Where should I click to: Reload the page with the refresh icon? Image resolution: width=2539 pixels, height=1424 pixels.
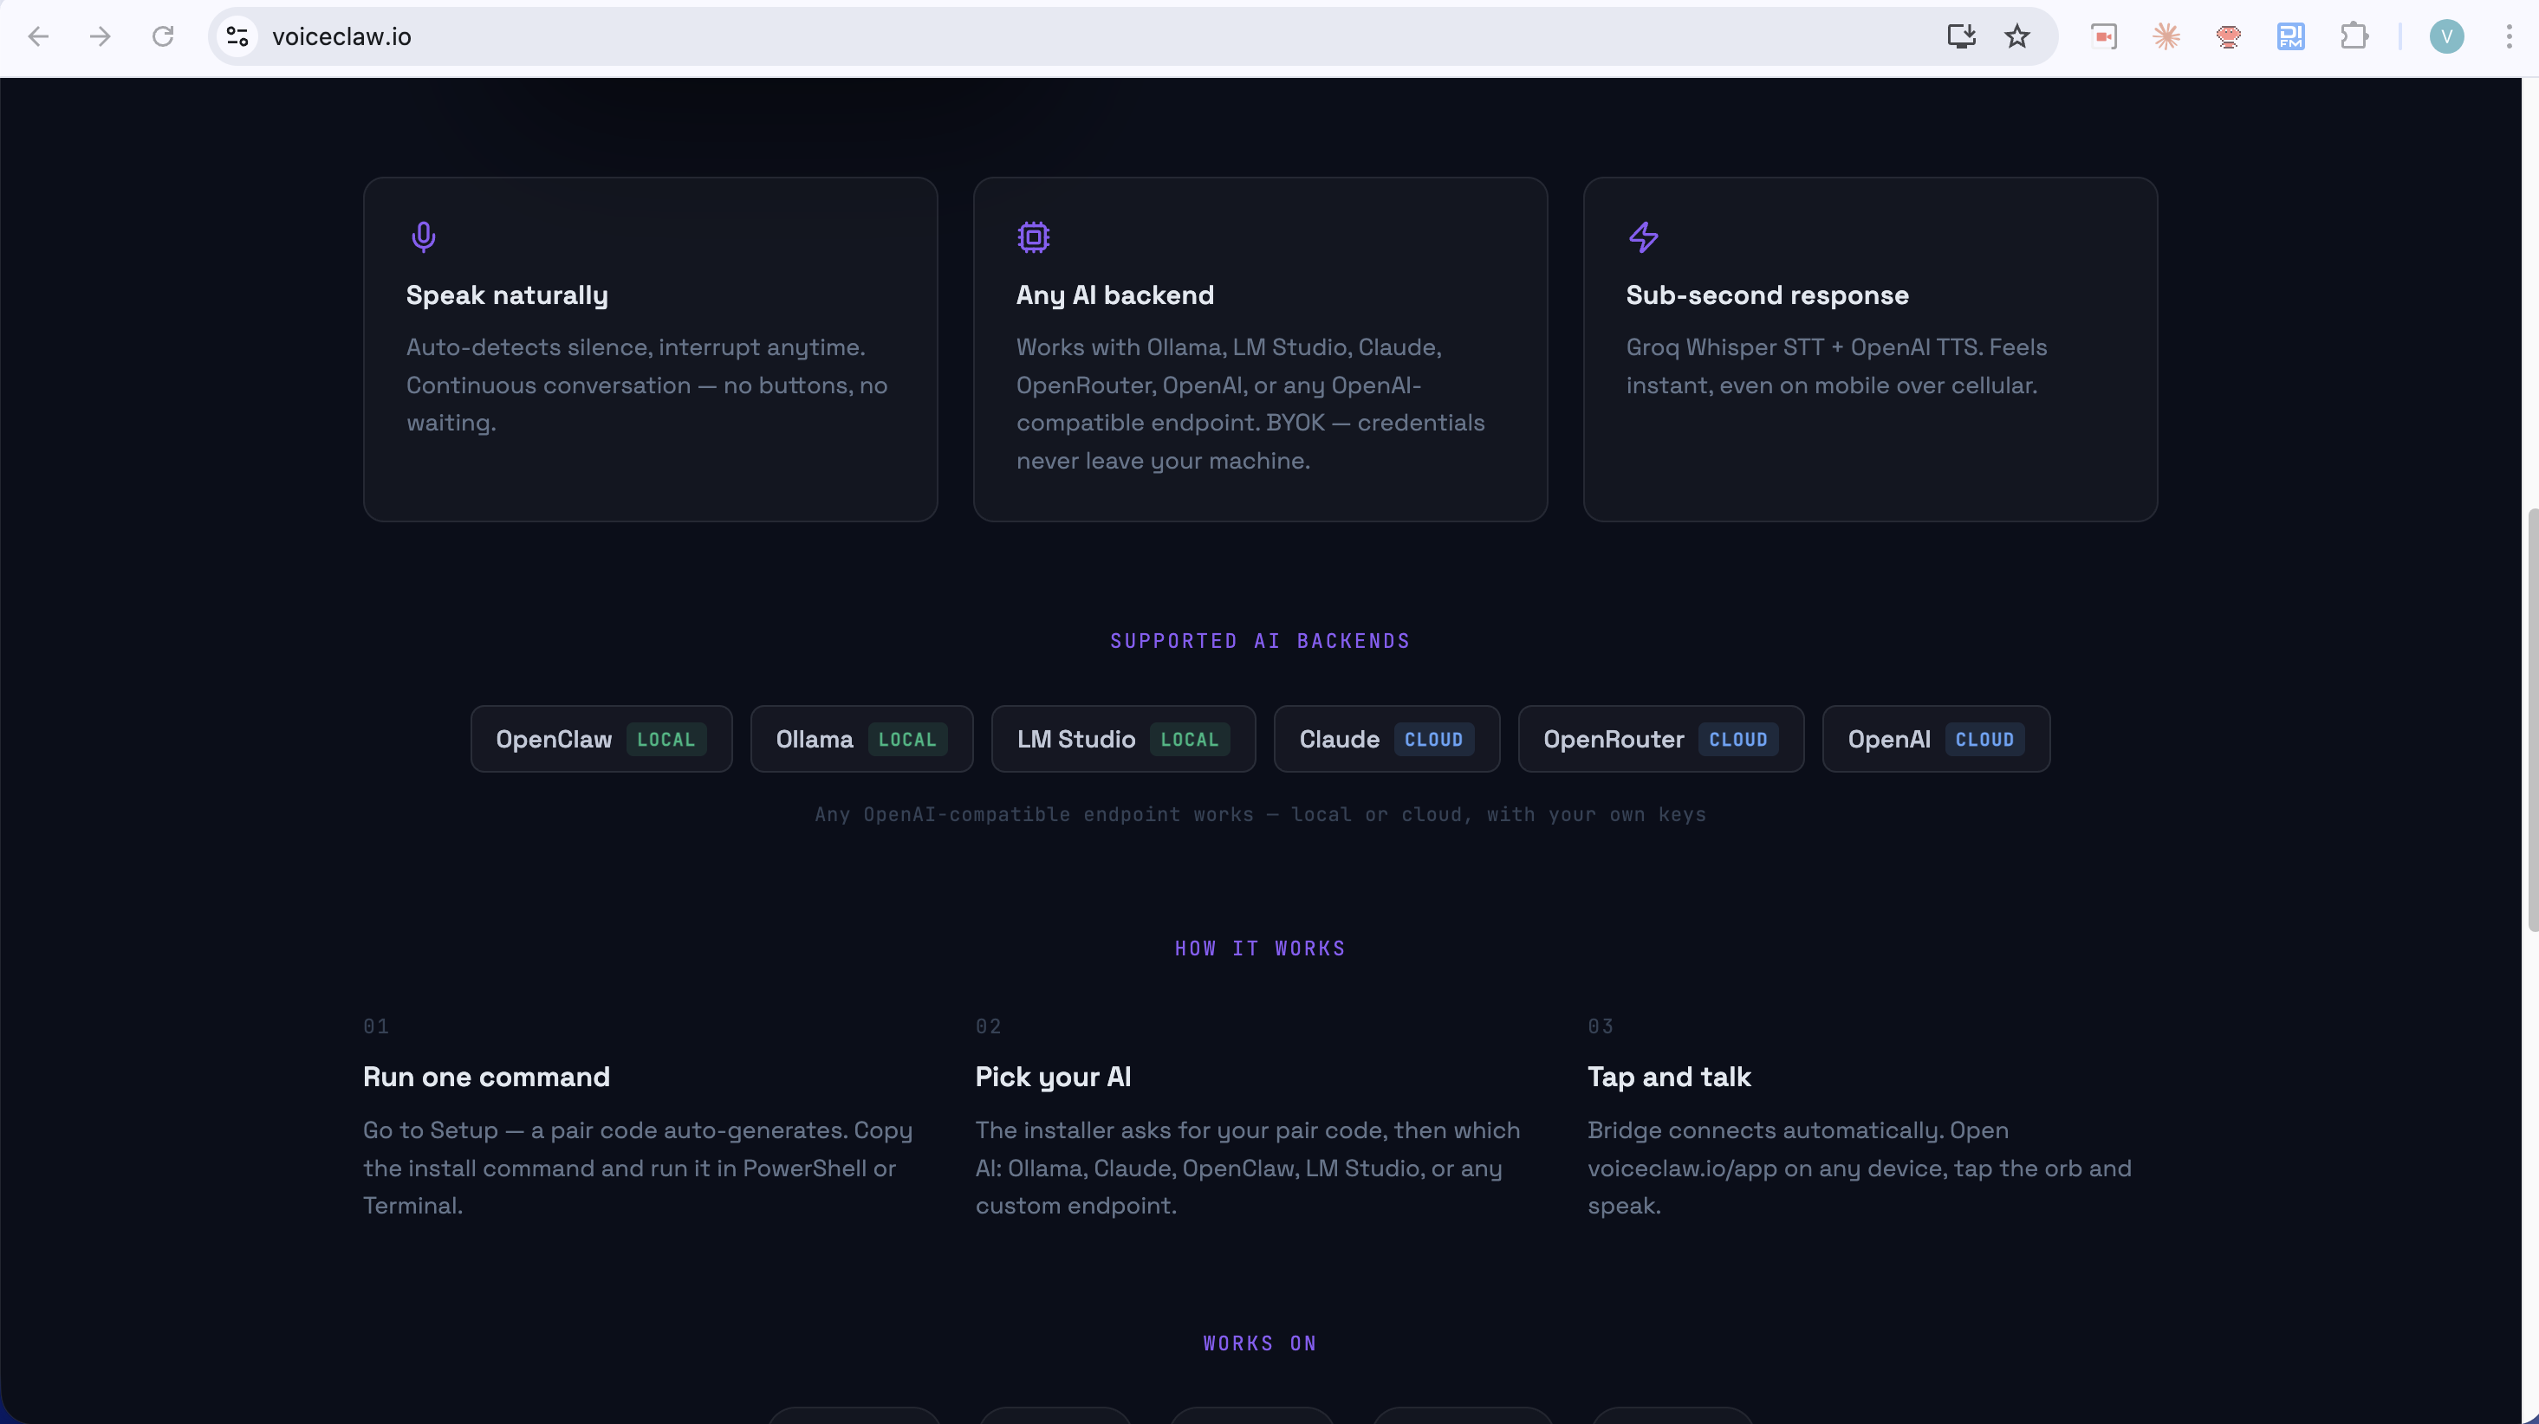click(163, 36)
